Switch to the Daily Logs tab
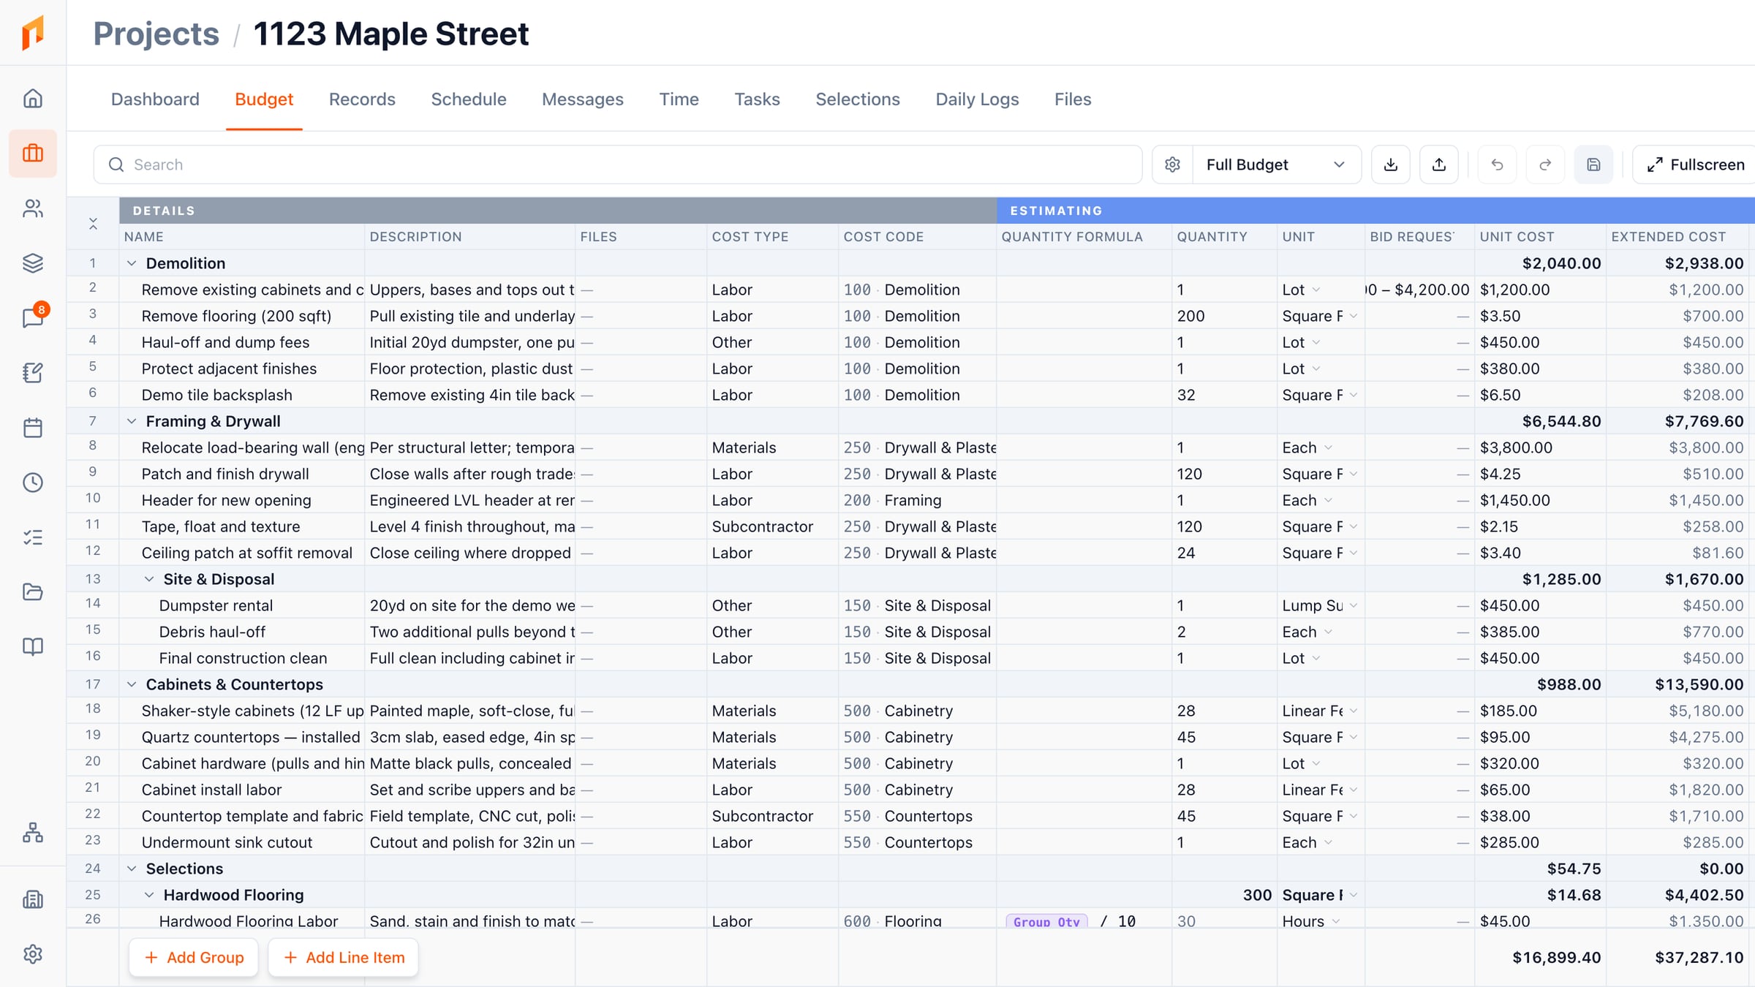The width and height of the screenshot is (1755, 987). [x=977, y=99]
